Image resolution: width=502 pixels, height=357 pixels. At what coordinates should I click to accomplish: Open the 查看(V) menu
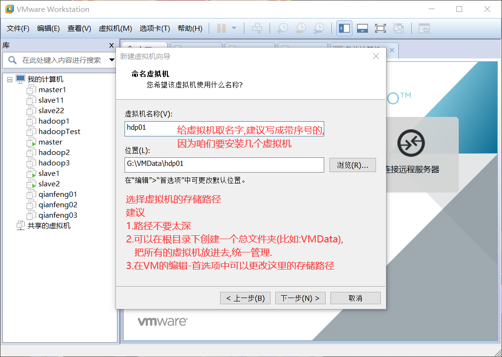79,29
